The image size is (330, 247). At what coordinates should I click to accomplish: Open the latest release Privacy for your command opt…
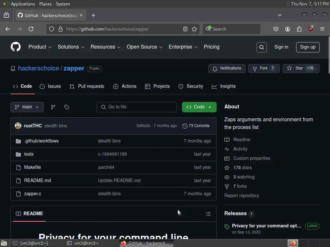coord(267,226)
